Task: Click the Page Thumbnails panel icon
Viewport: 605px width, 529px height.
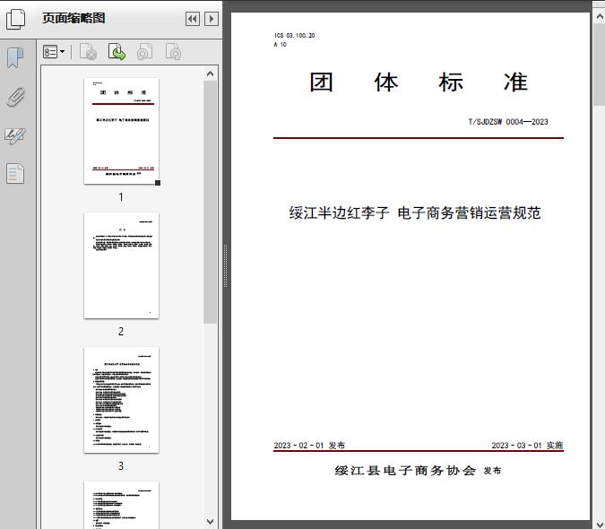Action: 15,19
